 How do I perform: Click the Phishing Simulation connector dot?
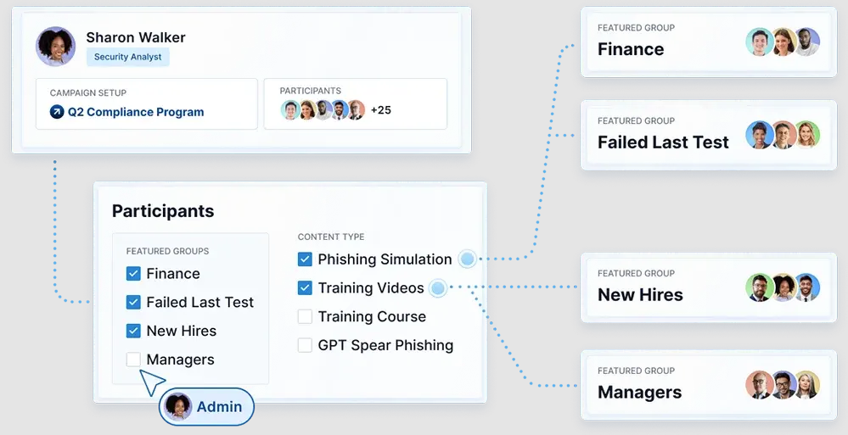point(467,259)
